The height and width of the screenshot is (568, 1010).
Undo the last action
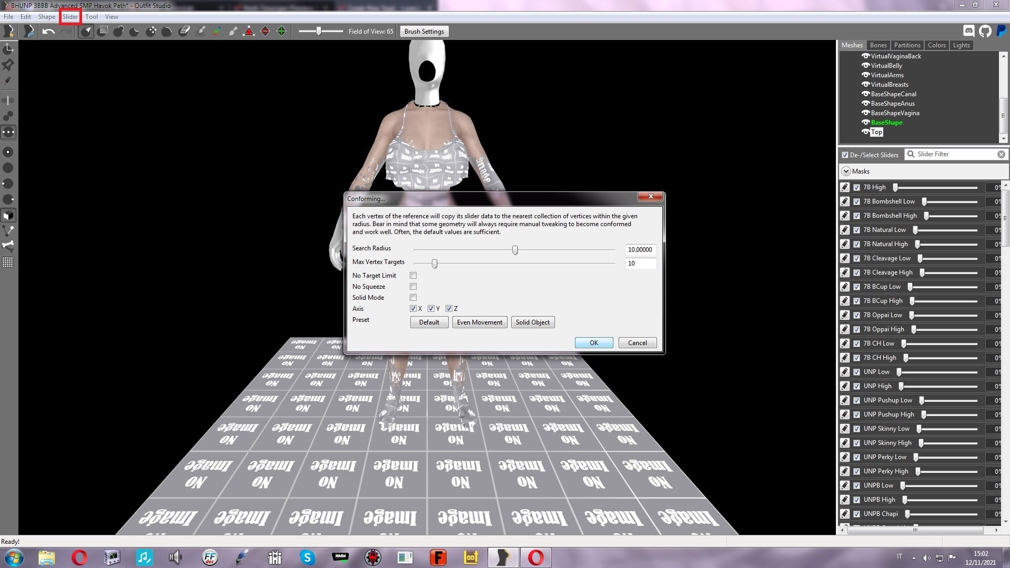tap(48, 32)
